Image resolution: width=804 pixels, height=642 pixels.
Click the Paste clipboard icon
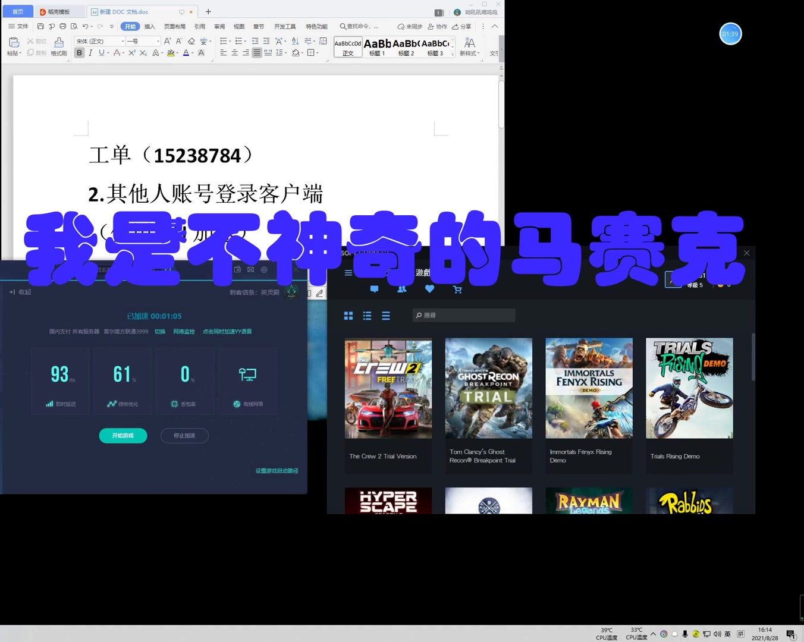(x=14, y=42)
